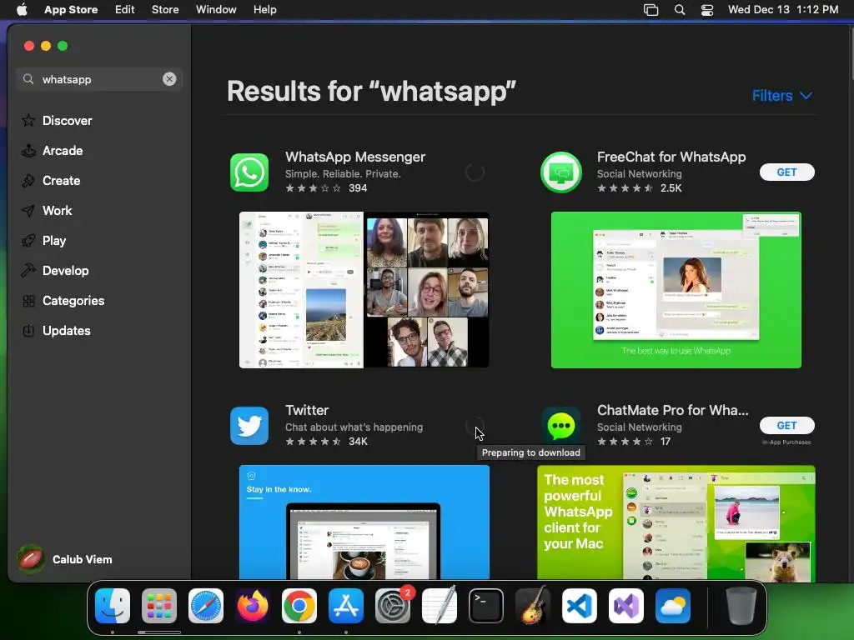Launch GarageBand from the Dock

(x=533, y=606)
